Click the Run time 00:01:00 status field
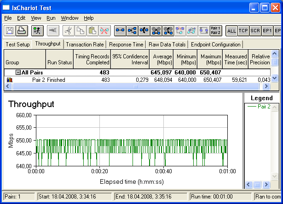 (x=220, y=197)
